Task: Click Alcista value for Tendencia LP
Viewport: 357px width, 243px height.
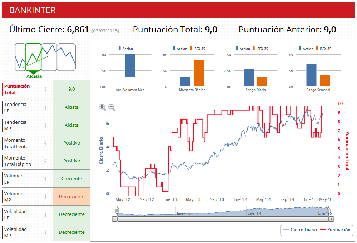Action: point(71,107)
